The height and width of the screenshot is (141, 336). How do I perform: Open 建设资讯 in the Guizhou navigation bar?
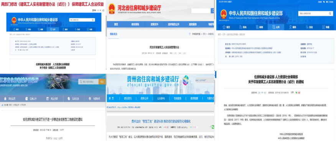[x=128, y=98]
